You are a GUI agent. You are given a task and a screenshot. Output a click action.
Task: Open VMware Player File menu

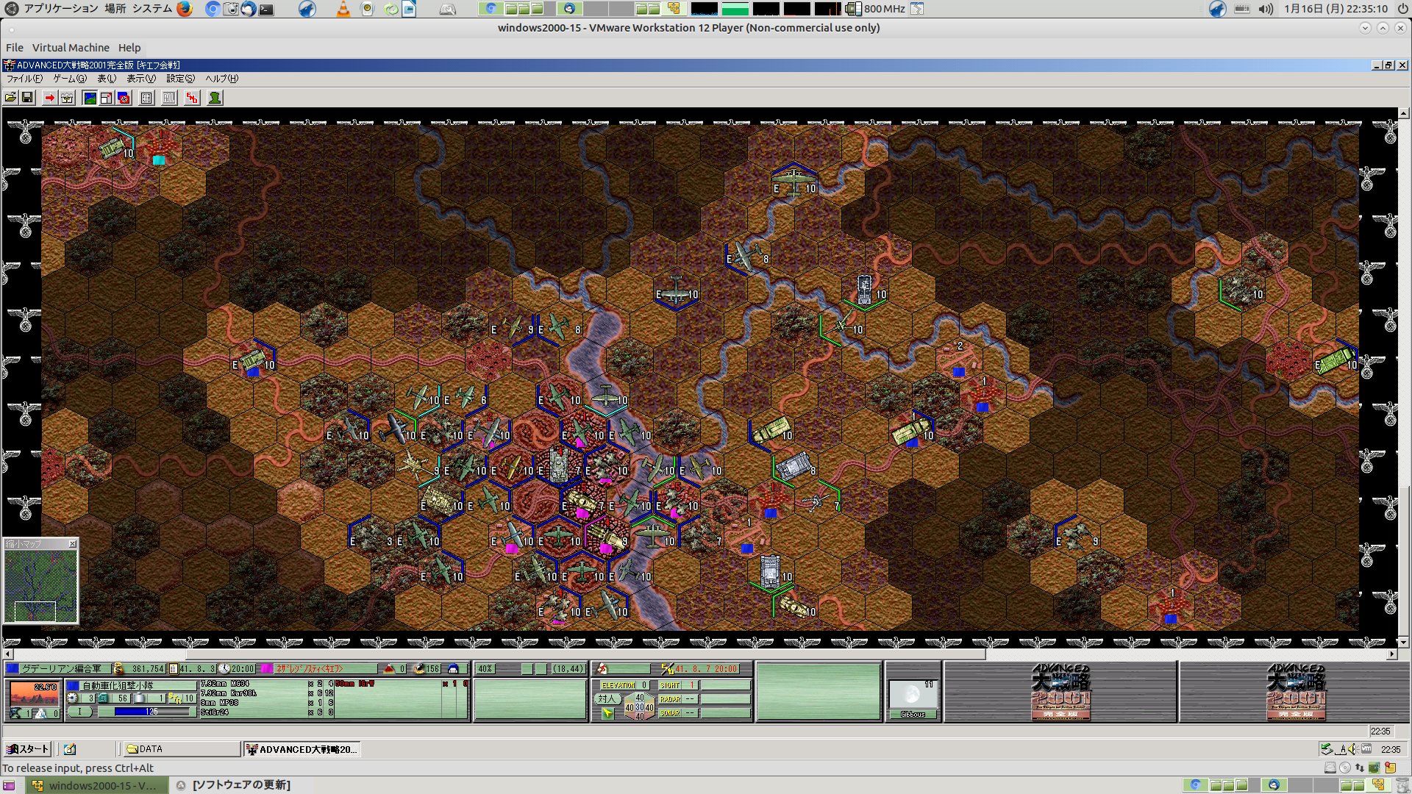[15, 48]
